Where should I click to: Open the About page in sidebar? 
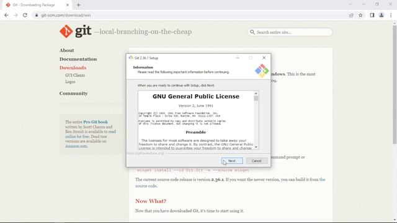pyautogui.click(x=66, y=50)
